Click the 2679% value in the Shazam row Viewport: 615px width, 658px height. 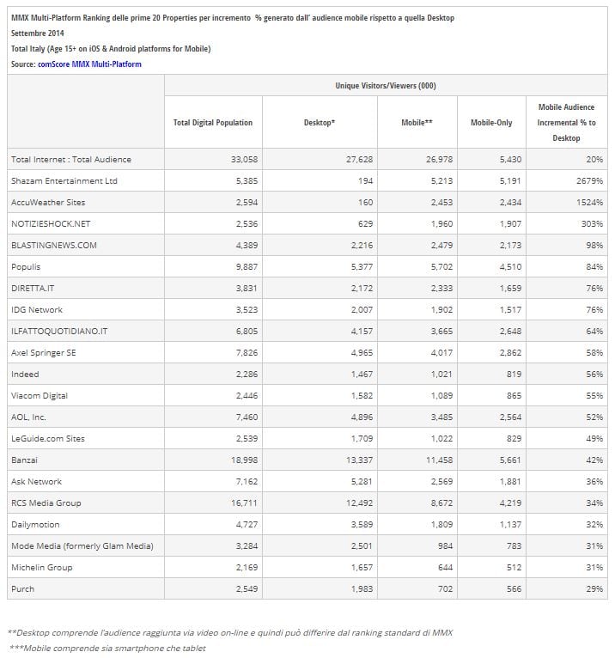click(x=590, y=181)
